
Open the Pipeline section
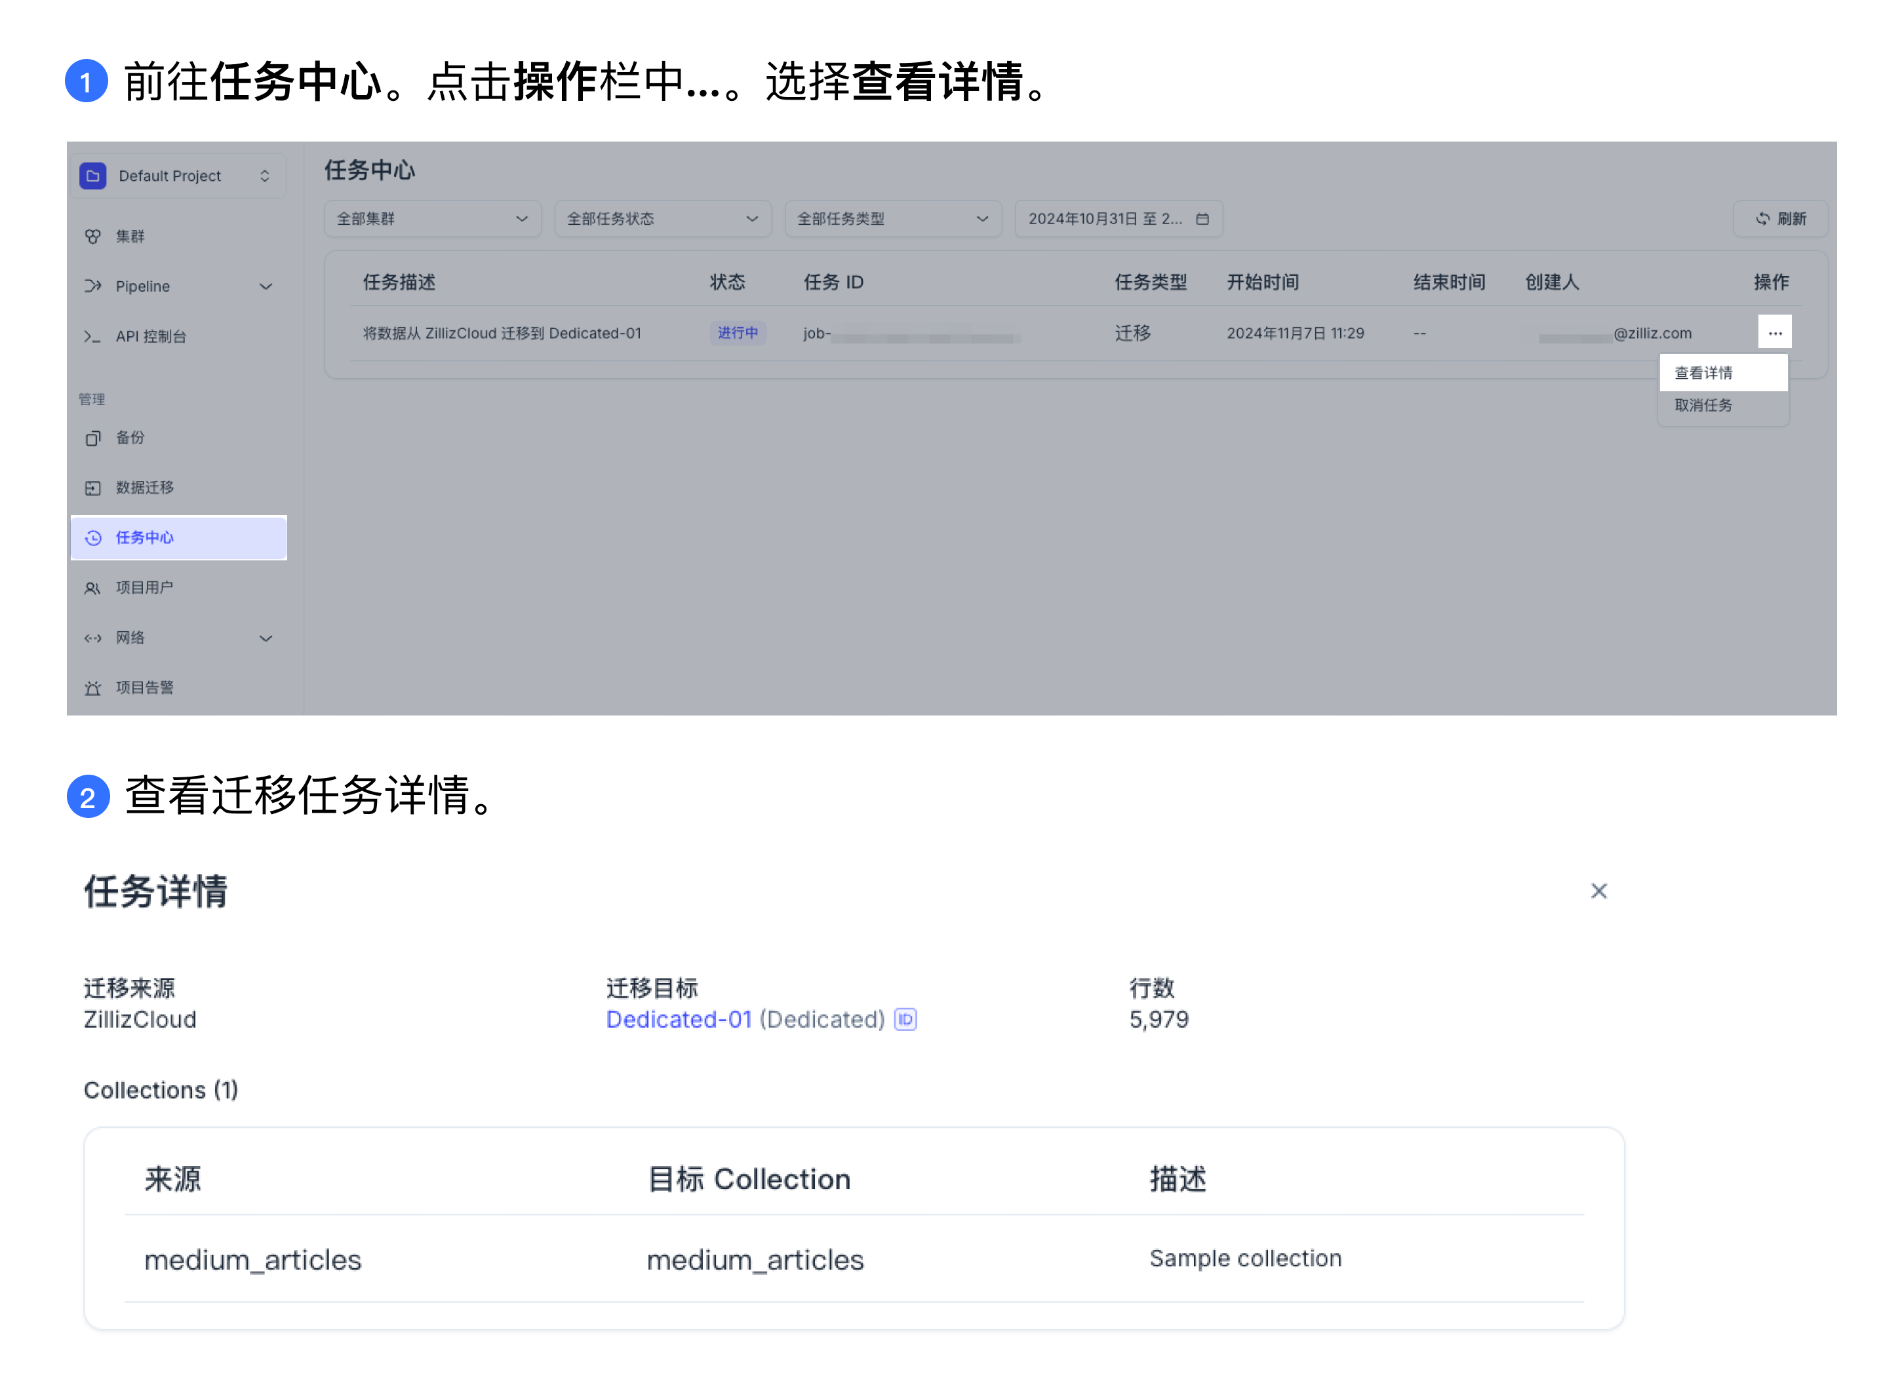point(142,286)
